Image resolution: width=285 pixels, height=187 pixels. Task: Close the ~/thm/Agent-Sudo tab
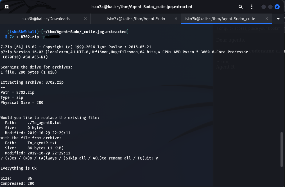tap(176, 19)
